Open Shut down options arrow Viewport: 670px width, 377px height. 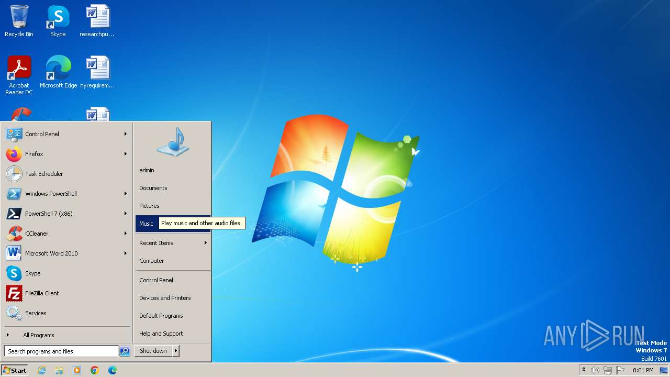pyautogui.click(x=176, y=351)
